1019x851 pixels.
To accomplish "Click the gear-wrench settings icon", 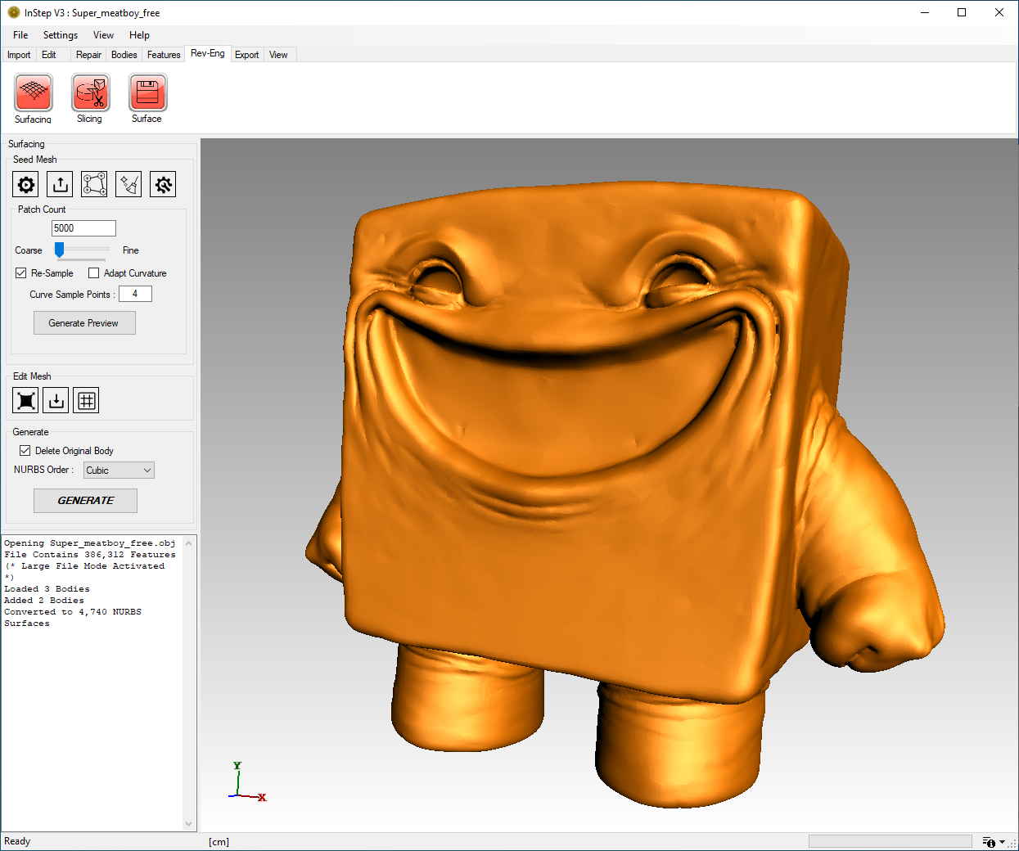I will click(163, 185).
